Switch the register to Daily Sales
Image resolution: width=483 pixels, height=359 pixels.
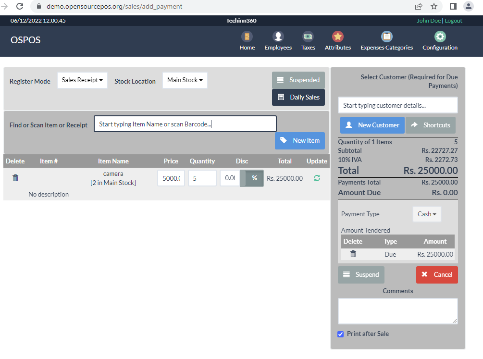(298, 97)
